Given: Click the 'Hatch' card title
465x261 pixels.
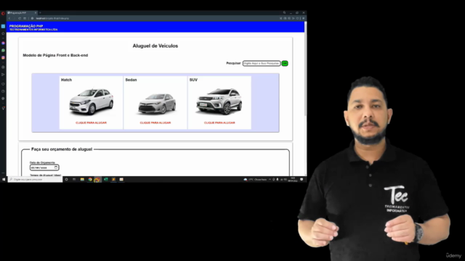Looking at the screenshot, I should [x=66, y=80].
